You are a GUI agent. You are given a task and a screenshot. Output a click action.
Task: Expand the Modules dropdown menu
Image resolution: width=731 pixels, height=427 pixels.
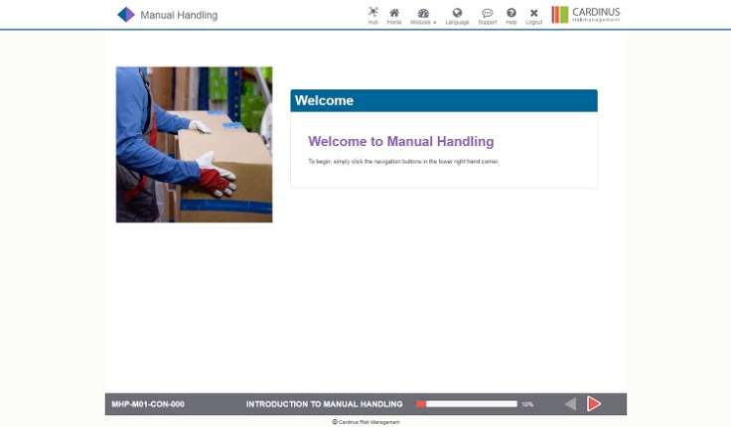pyautogui.click(x=423, y=15)
